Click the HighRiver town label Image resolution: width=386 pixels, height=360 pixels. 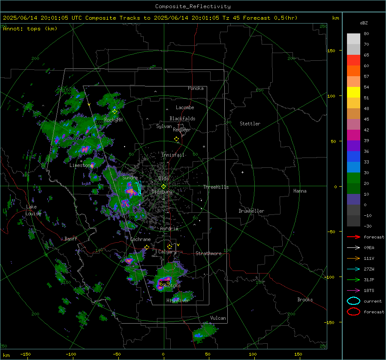tap(178, 300)
